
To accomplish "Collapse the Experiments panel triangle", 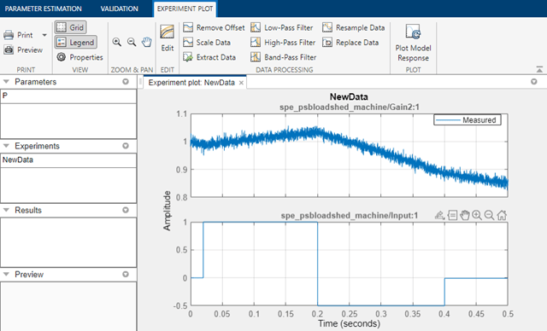I will (x=6, y=146).
